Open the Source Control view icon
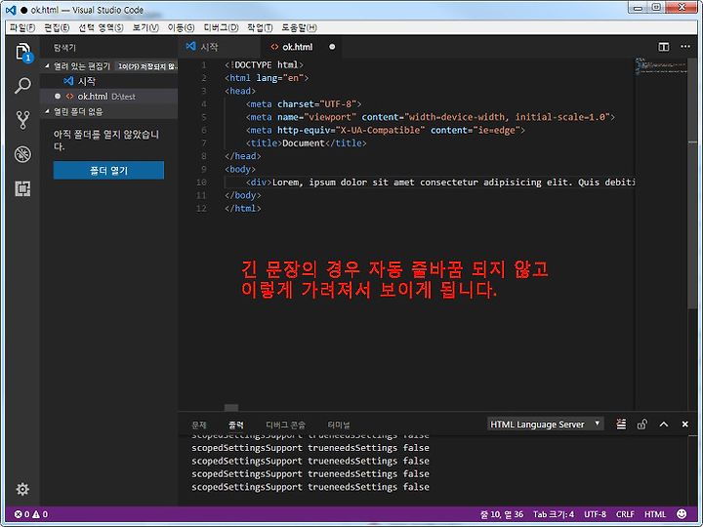Screen dimensions: 703x527 (22, 120)
